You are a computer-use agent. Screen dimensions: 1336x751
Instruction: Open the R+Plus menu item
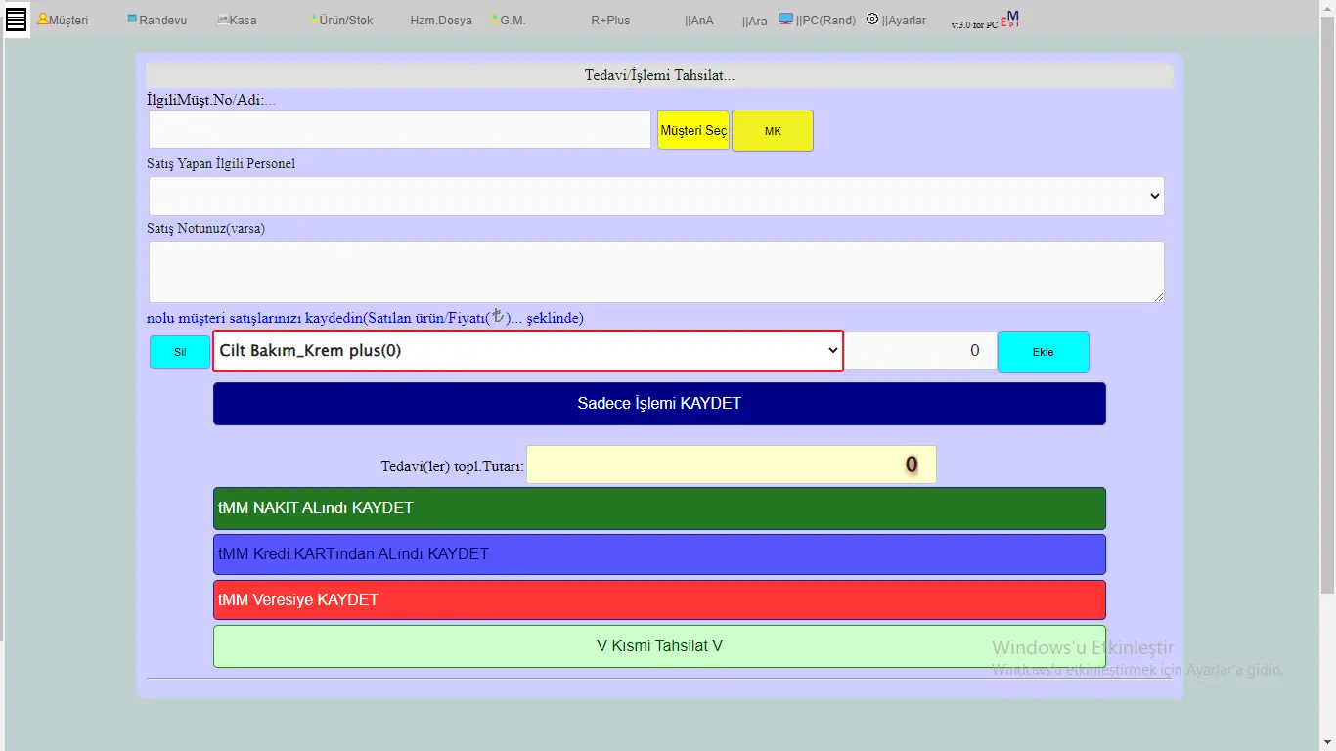pyautogui.click(x=610, y=20)
